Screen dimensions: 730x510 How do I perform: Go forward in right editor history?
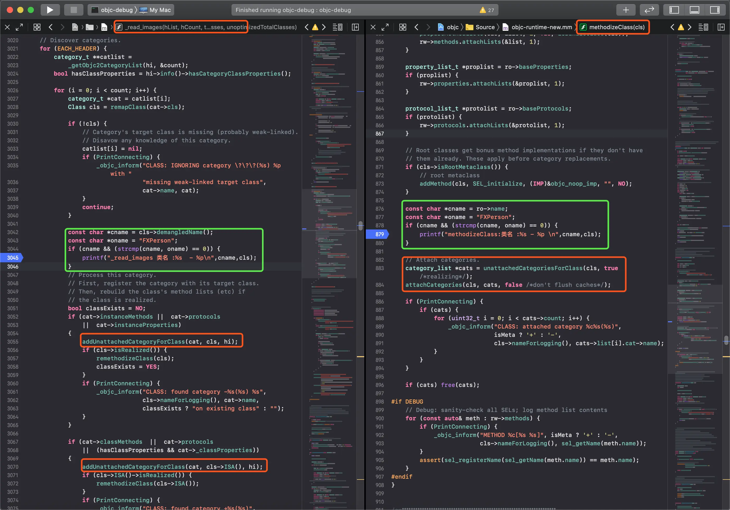pos(428,27)
